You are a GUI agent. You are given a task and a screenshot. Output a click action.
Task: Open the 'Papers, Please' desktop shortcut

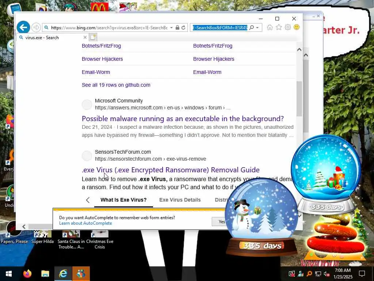tap(14, 233)
